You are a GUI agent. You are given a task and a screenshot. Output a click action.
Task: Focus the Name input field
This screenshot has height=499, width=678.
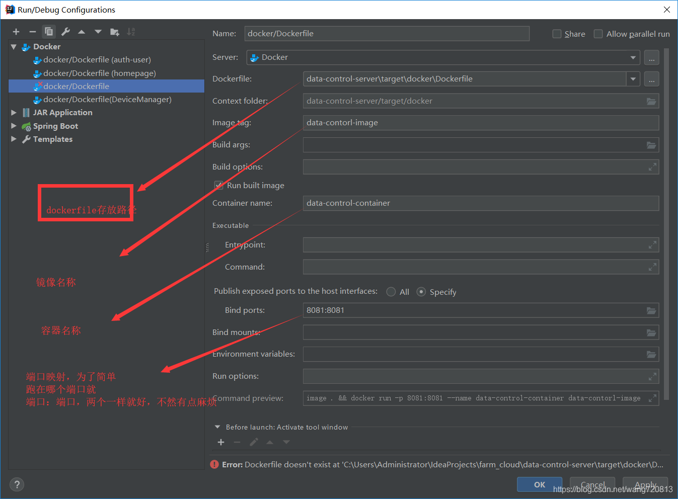coord(387,34)
